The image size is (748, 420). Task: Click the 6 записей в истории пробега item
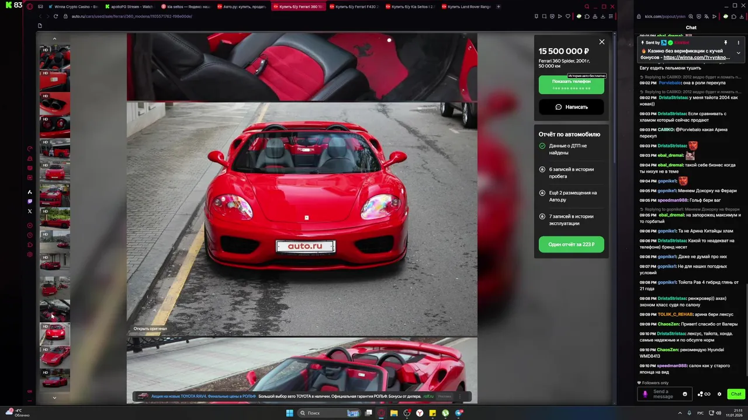point(571,173)
